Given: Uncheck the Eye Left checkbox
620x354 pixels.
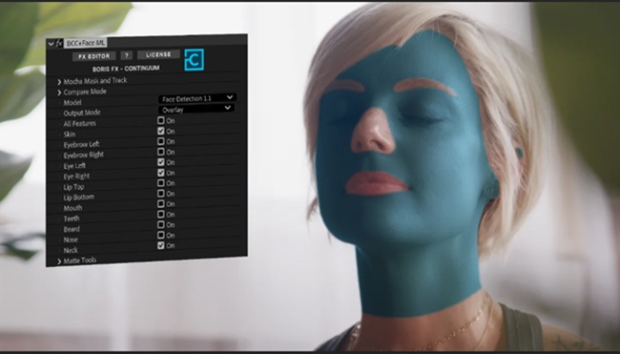Looking at the screenshot, I should (160, 162).
